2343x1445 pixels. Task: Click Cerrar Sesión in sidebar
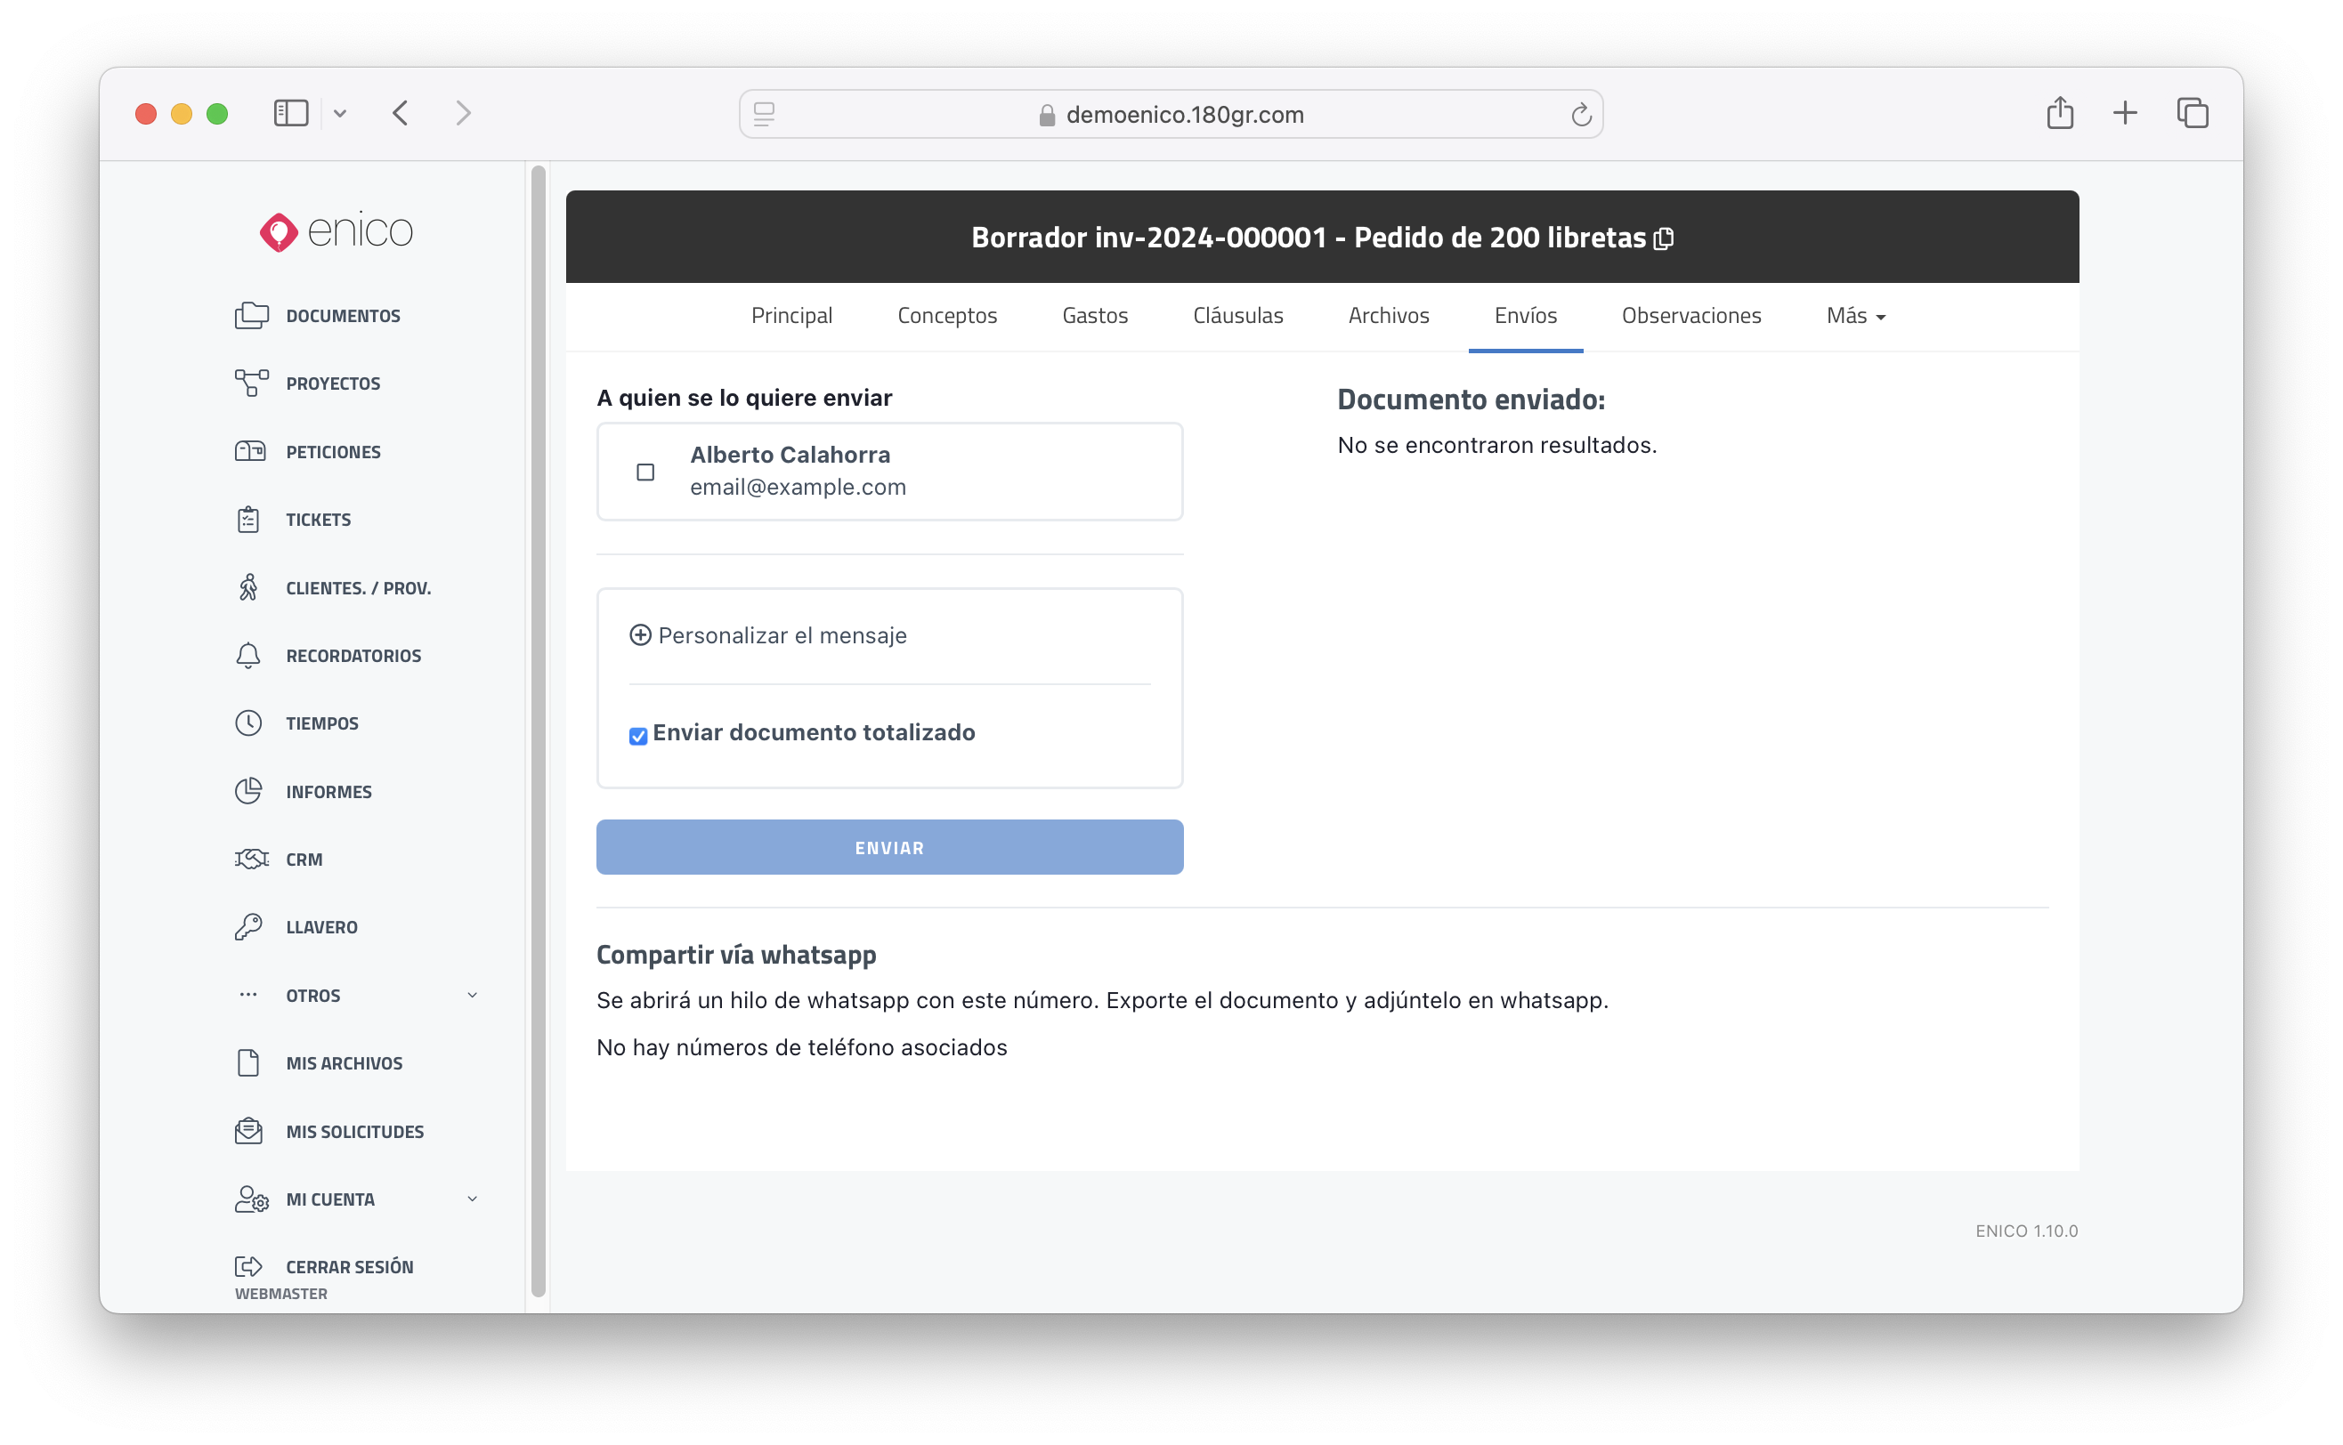349,1267
